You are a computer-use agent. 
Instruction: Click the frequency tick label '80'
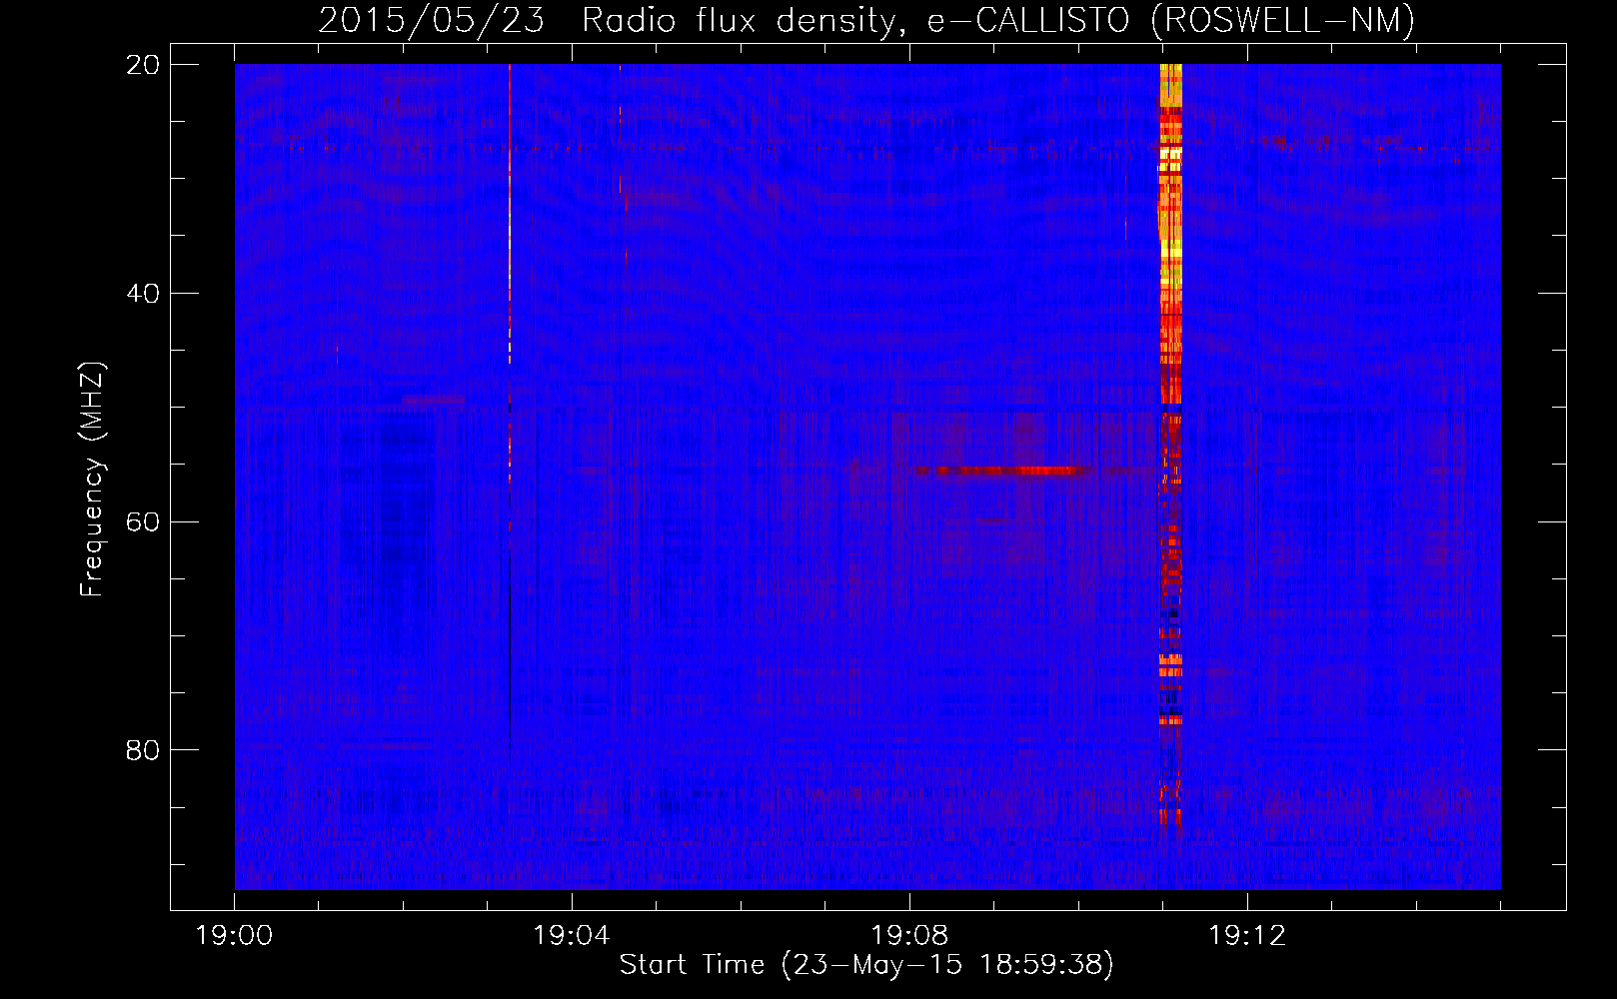coord(143,750)
